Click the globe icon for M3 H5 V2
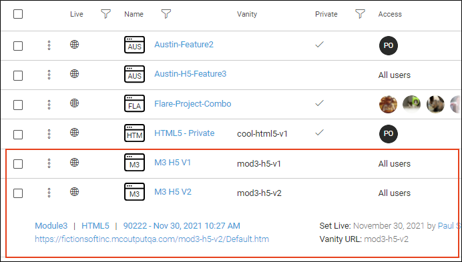 point(74,191)
